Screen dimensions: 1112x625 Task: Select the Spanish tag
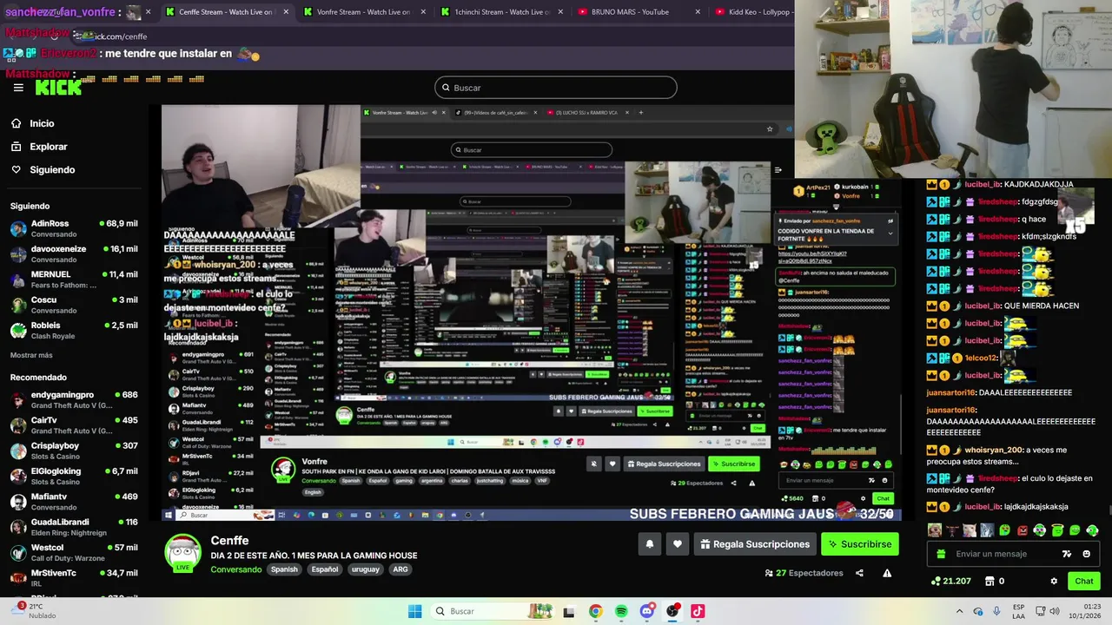pos(284,569)
